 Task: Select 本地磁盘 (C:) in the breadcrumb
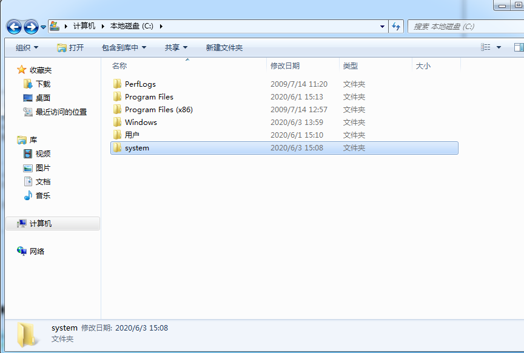132,26
